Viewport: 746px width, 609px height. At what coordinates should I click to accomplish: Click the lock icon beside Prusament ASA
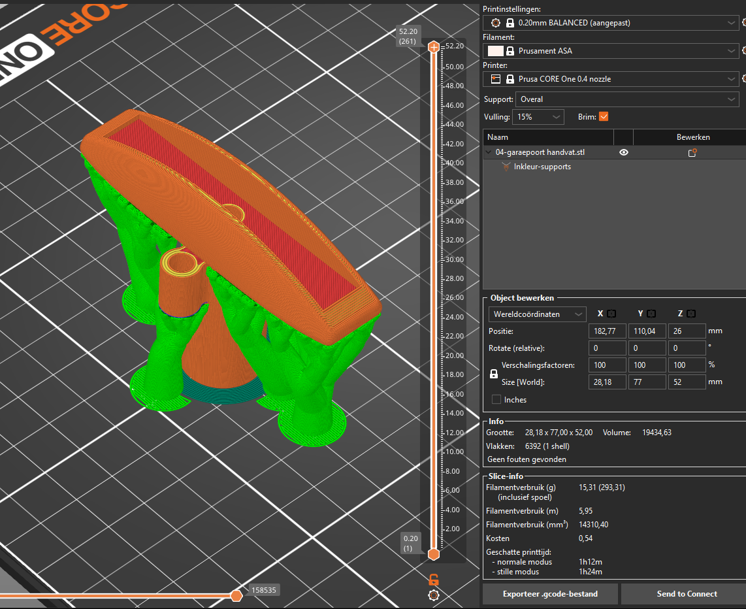click(510, 51)
